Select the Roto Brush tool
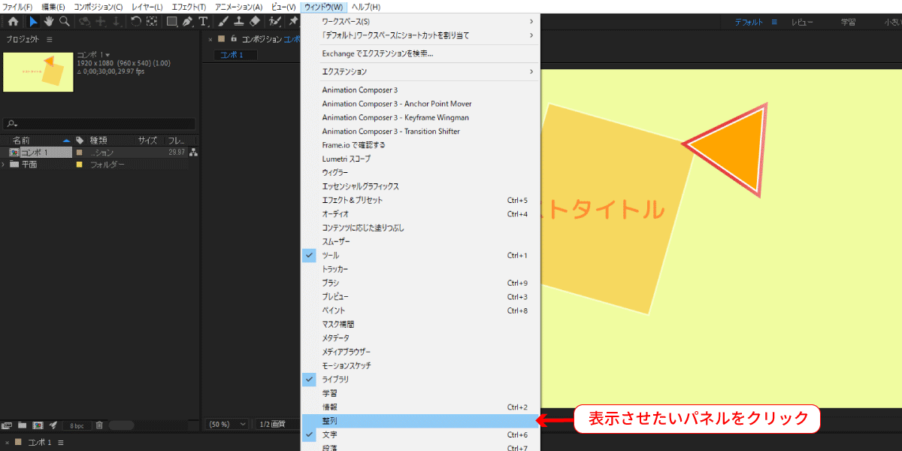The height and width of the screenshot is (451, 902). (274, 21)
